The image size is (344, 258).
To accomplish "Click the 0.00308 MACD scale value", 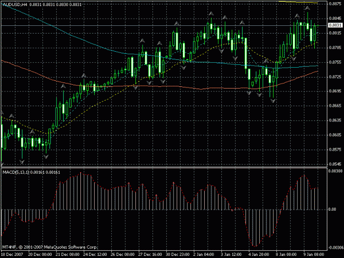I will click(335, 171).
